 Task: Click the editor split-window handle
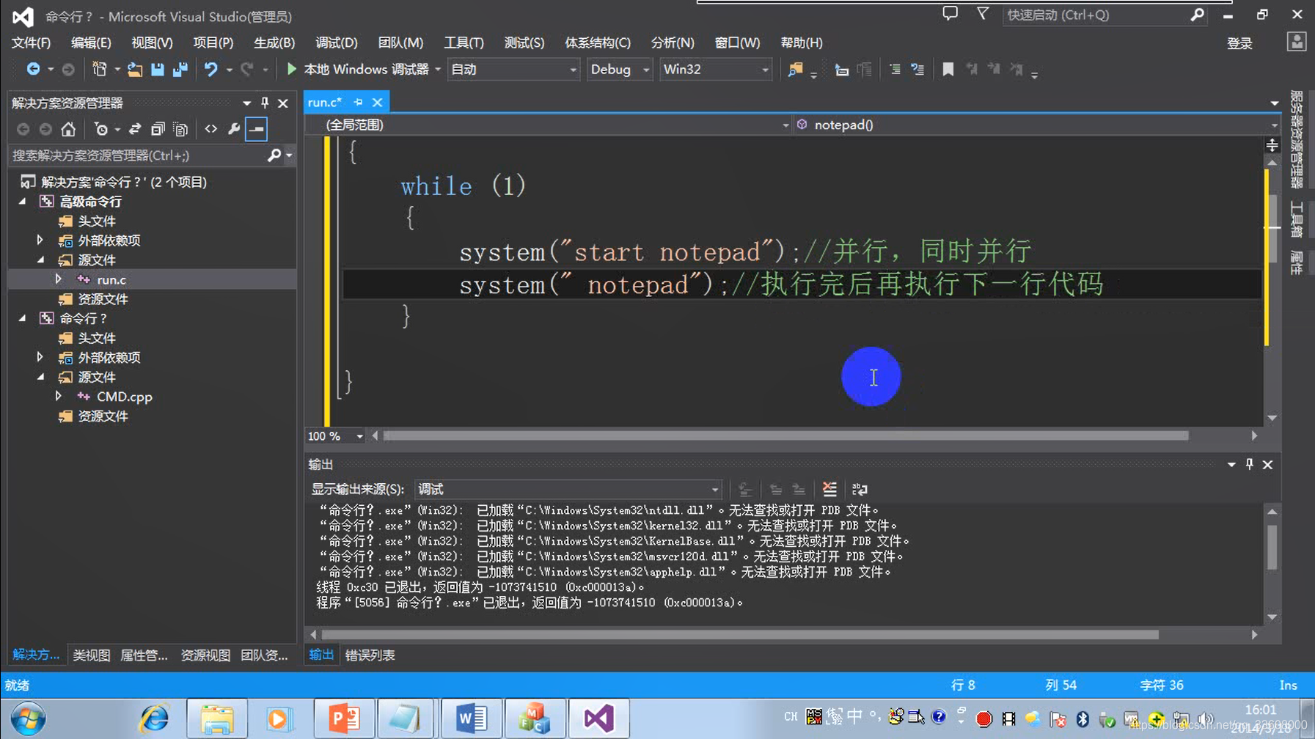coord(1272,145)
